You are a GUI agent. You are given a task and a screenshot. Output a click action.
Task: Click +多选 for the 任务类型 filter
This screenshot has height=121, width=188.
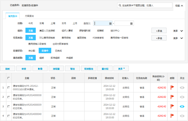pos(159,38)
